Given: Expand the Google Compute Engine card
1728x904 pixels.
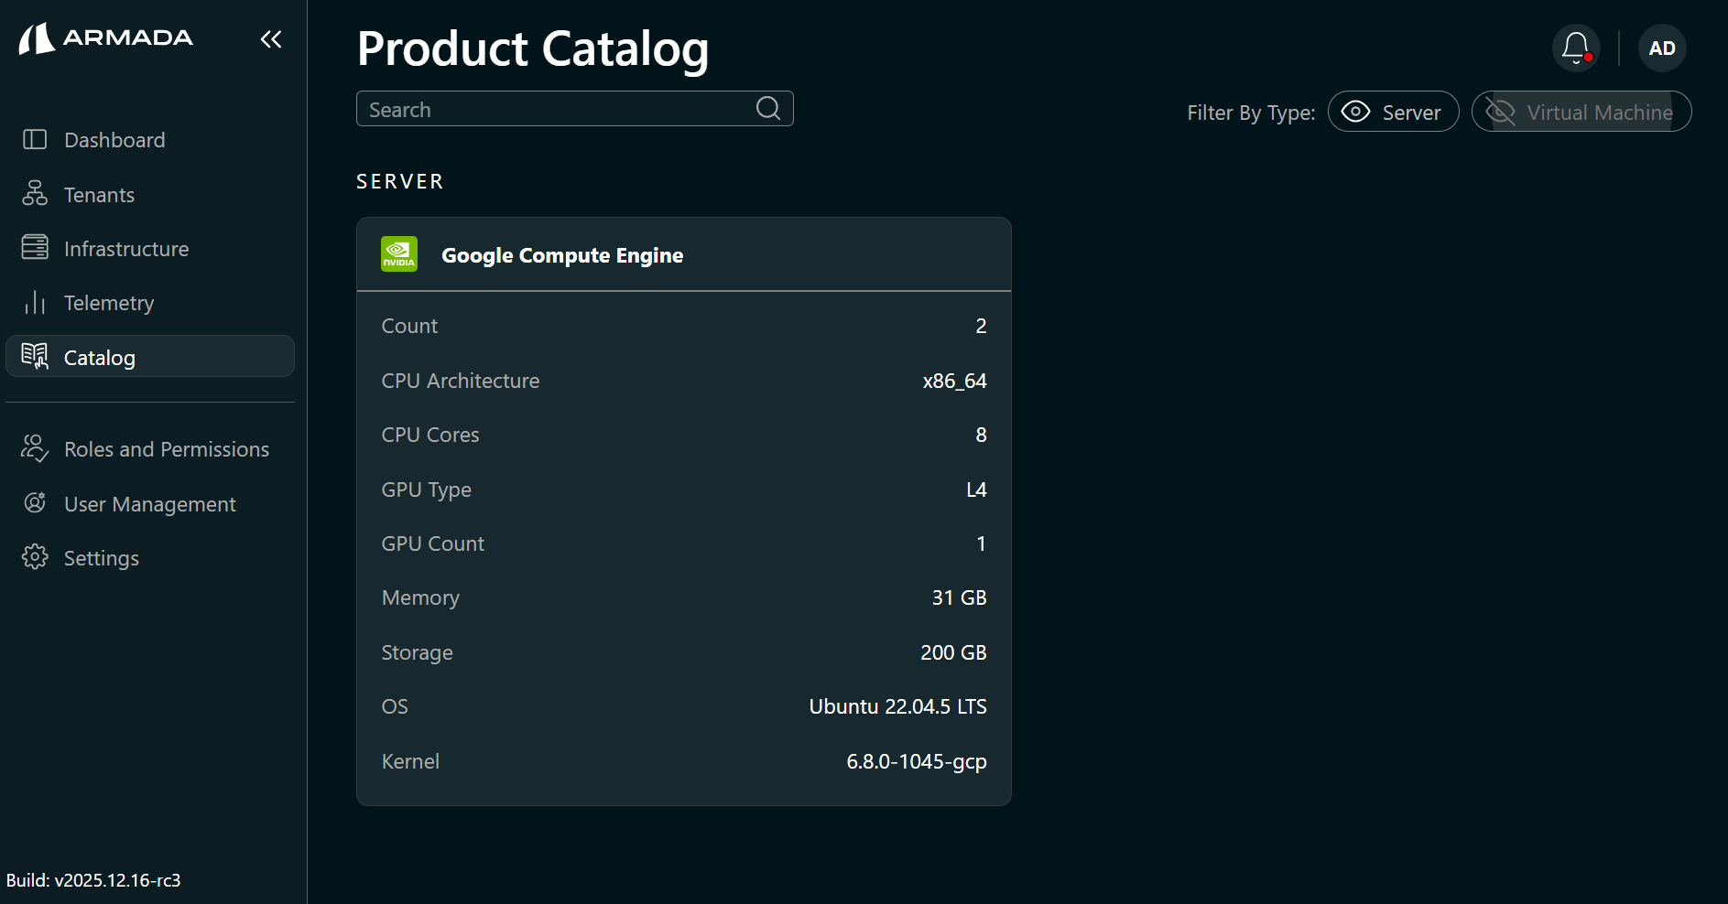Looking at the screenshot, I should point(684,254).
